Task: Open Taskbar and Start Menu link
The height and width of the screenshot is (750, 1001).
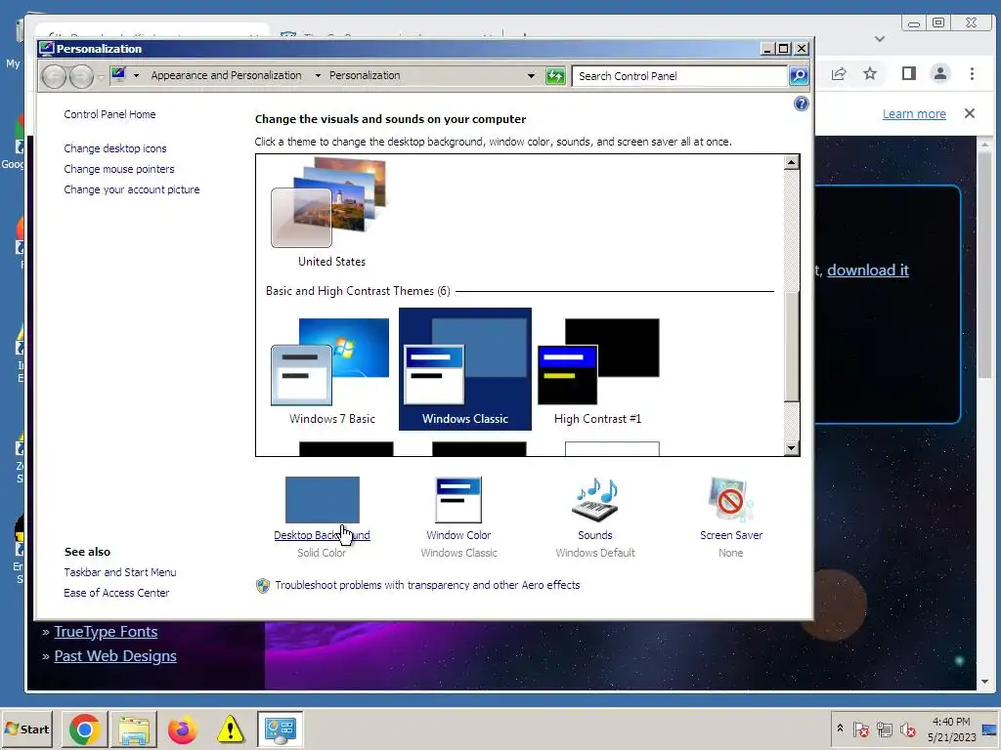Action: tap(120, 572)
